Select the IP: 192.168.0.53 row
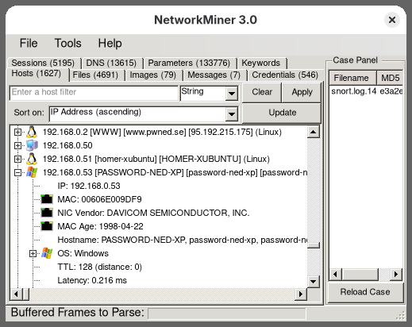This screenshot has width=412, height=327. [89, 186]
